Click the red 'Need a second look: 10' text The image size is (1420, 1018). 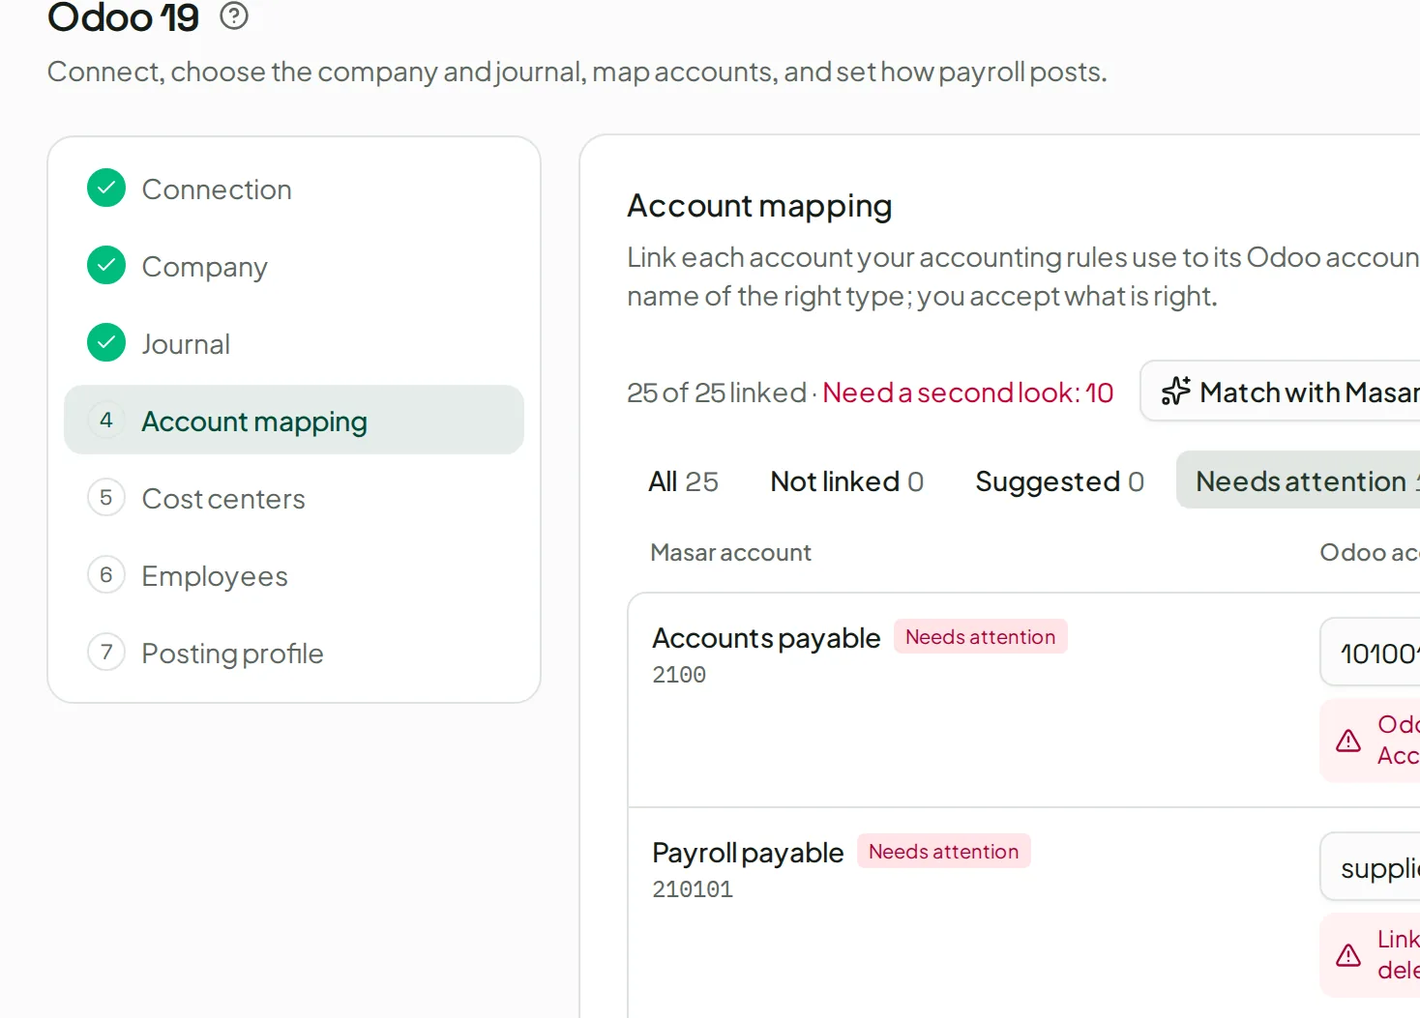point(967,393)
